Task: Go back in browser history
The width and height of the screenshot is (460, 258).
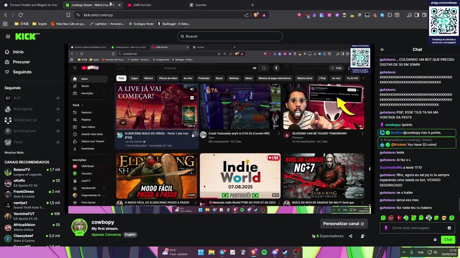Action: pos(5,15)
